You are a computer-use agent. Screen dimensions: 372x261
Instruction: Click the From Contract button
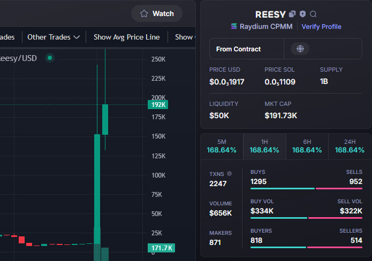tap(247, 49)
